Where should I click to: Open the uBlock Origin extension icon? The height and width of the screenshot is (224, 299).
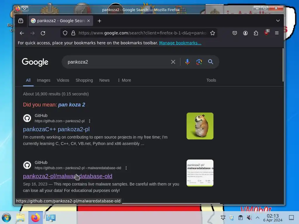tap(266, 33)
